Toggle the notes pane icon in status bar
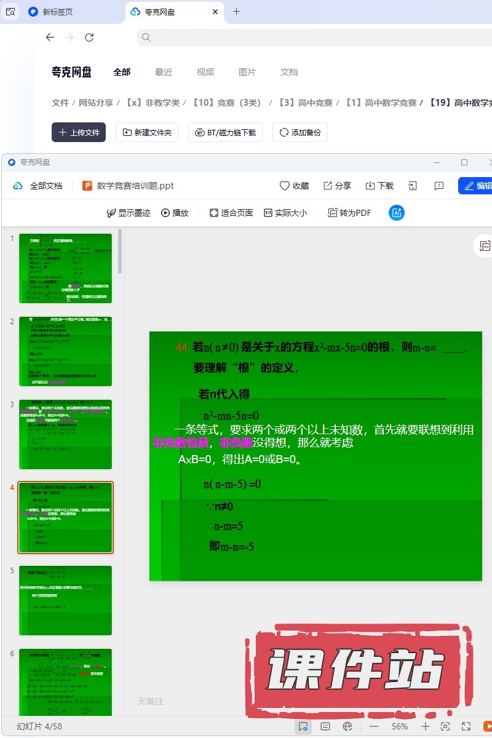This screenshot has height=738, width=492. point(325,726)
